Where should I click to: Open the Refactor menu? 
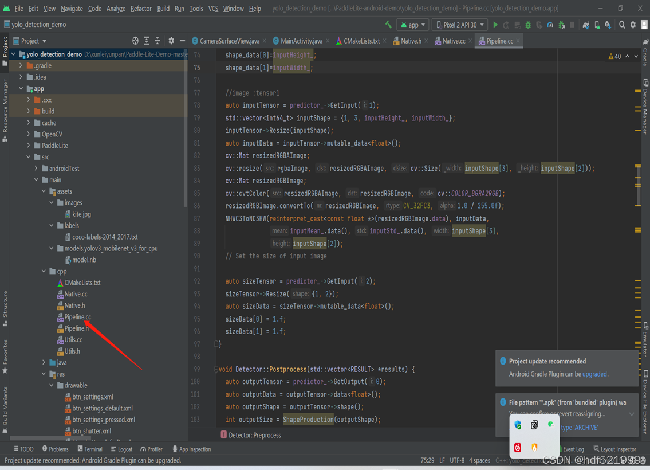pyautogui.click(x=141, y=8)
